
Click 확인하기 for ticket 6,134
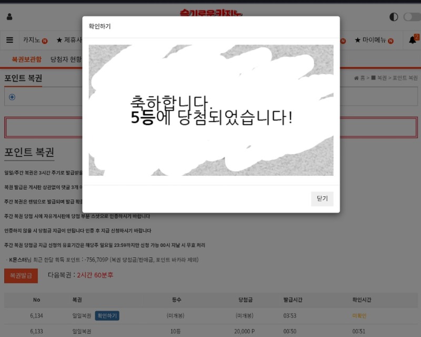[107, 316]
